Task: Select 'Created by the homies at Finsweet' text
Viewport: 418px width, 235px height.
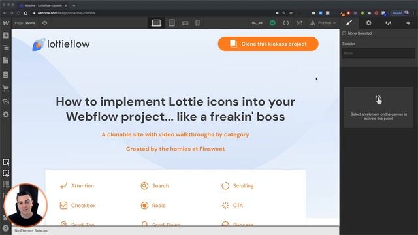Action: [x=176, y=149]
